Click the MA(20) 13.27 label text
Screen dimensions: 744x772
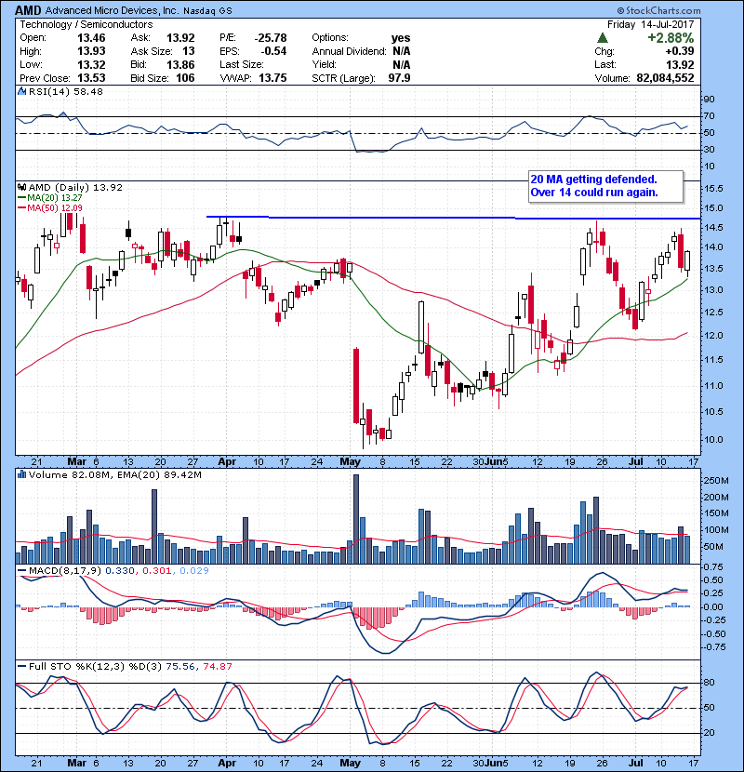tap(55, 198)
